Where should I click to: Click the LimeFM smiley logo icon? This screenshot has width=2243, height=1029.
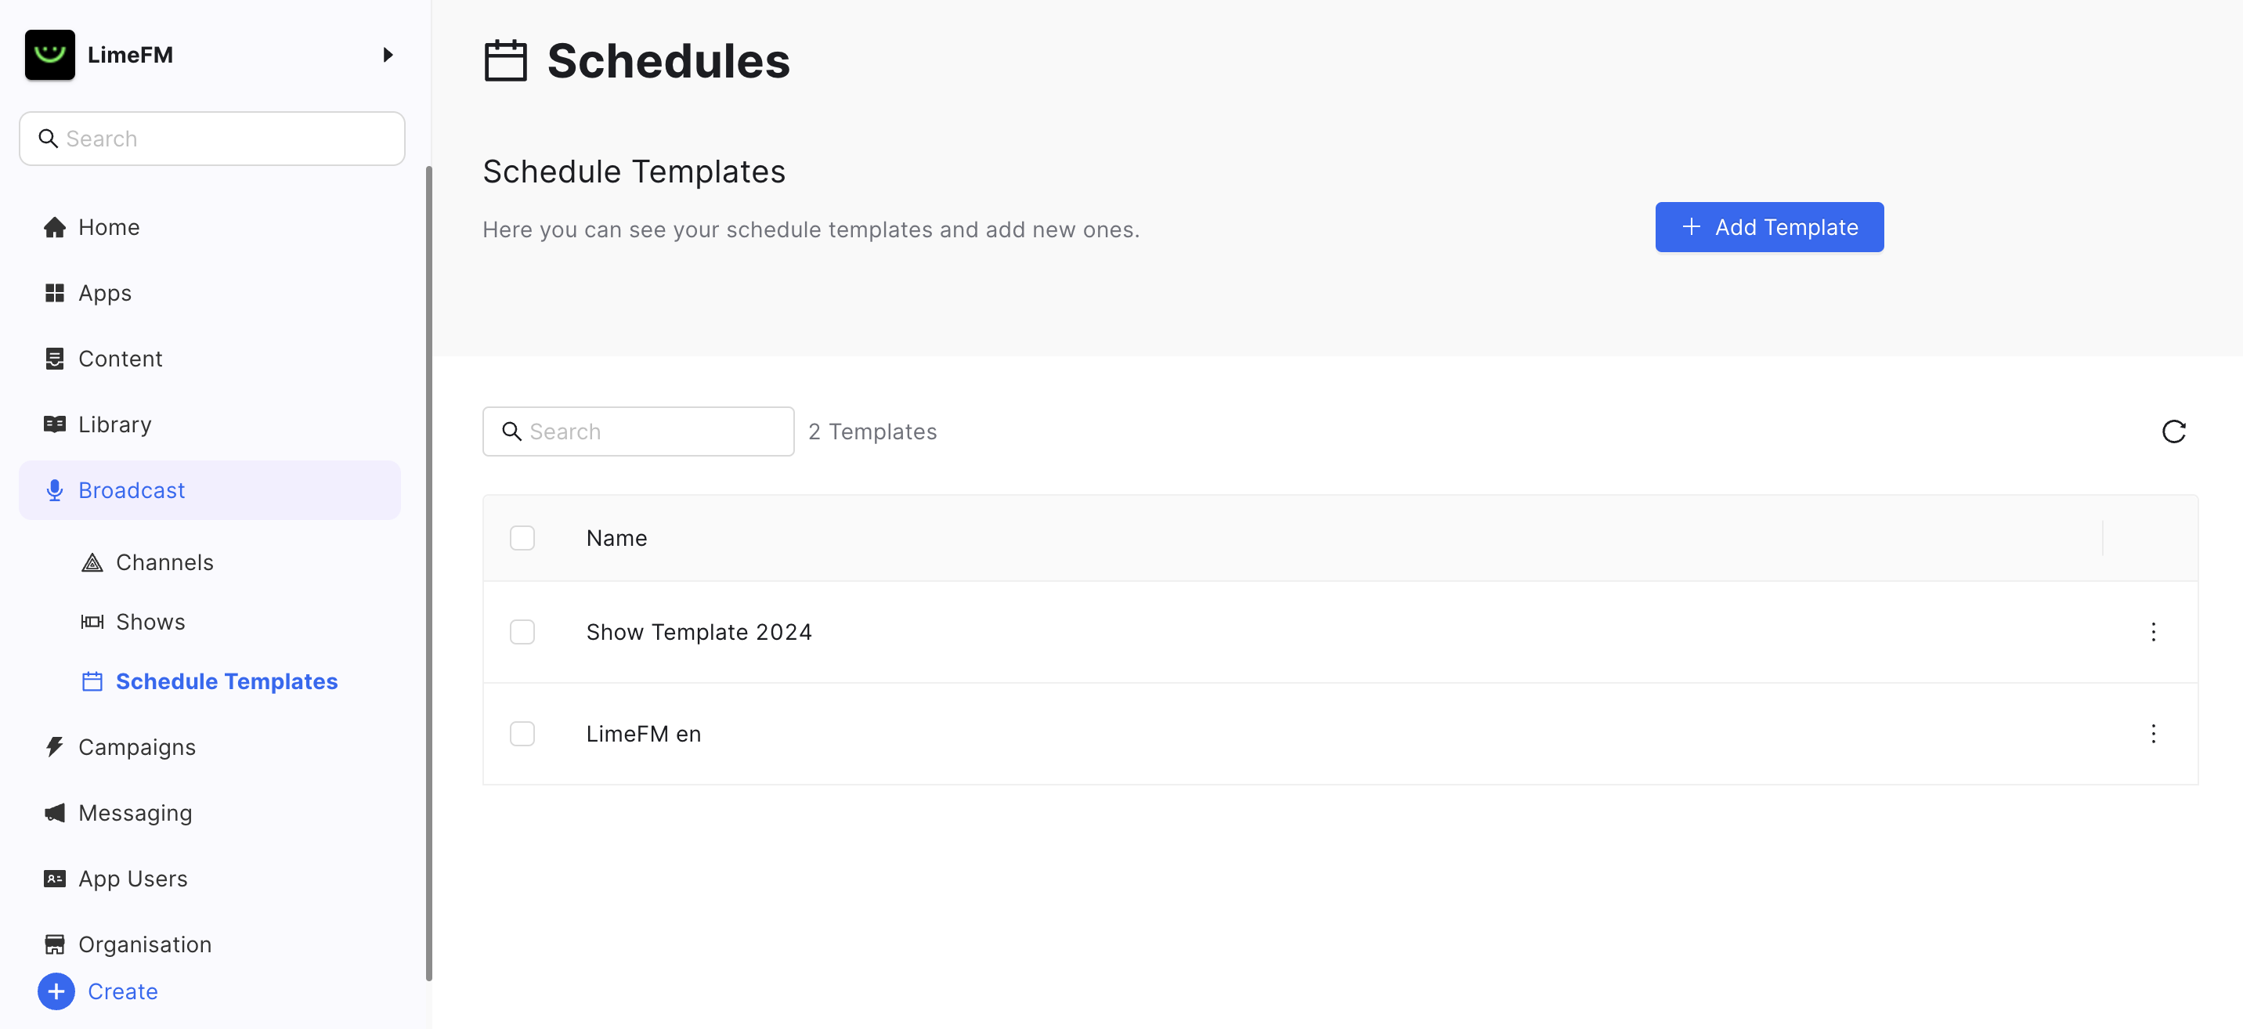pos(49,55)
